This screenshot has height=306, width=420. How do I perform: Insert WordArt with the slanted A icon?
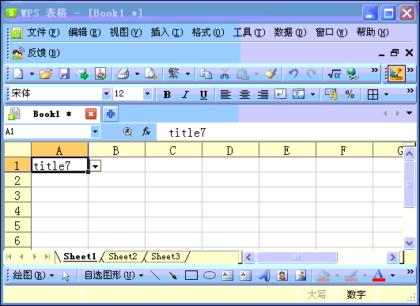point(264,275)
